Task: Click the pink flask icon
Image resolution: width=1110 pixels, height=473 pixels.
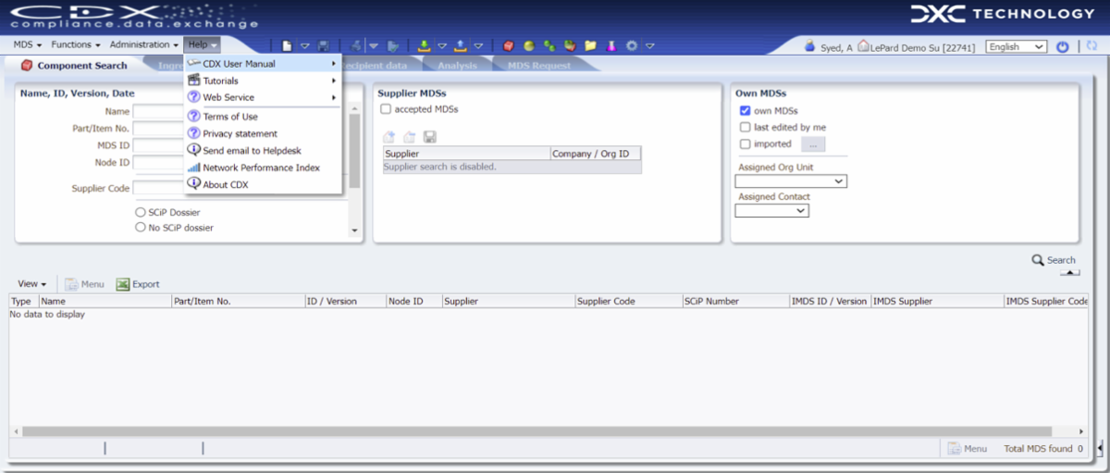Action: tap(611, 45)
